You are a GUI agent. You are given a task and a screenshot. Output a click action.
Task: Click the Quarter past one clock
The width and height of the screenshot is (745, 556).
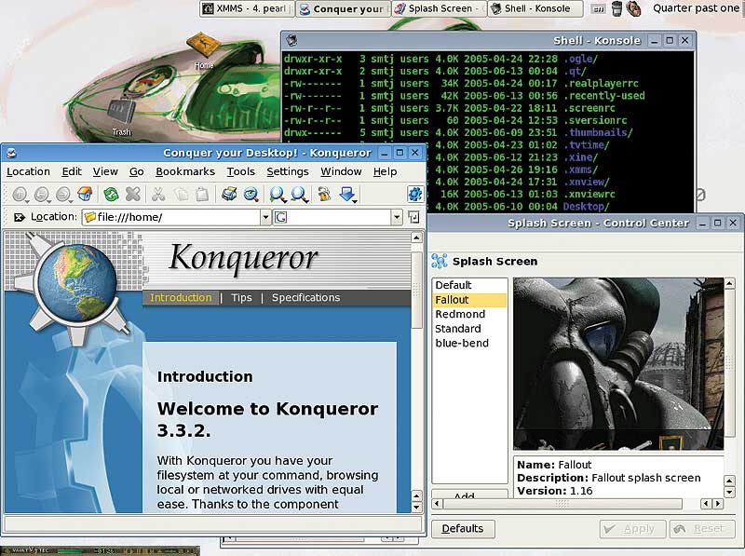point(696,8)
